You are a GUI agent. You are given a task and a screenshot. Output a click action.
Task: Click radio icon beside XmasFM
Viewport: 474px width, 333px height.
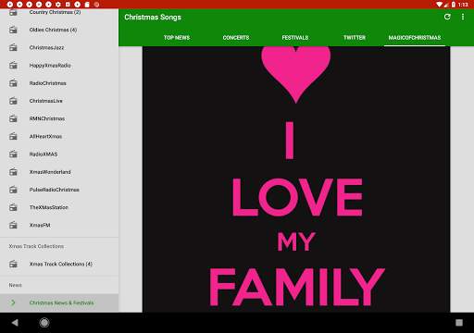pos(13,225)
